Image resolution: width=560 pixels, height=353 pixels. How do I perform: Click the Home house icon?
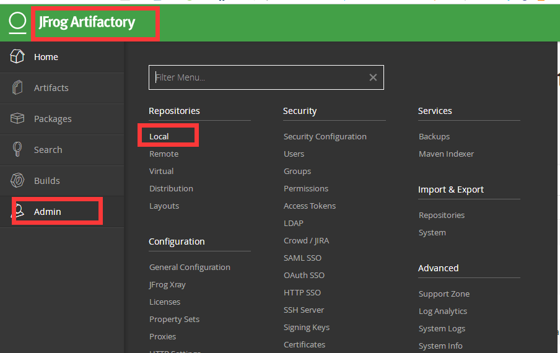pos(17,56)
